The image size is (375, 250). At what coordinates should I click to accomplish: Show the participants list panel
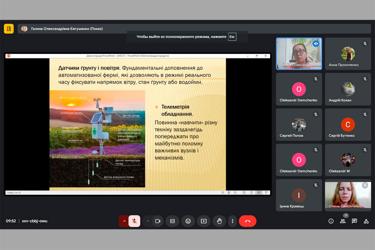point(342,221)
